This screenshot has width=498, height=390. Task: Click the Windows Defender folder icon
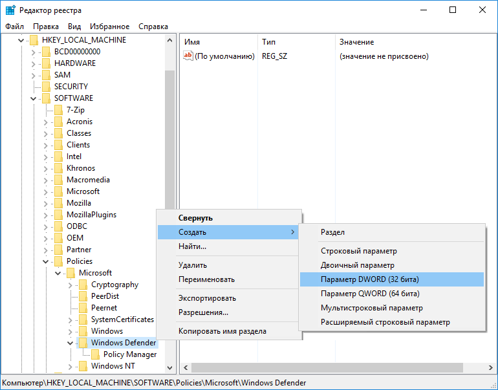point(83,343)
